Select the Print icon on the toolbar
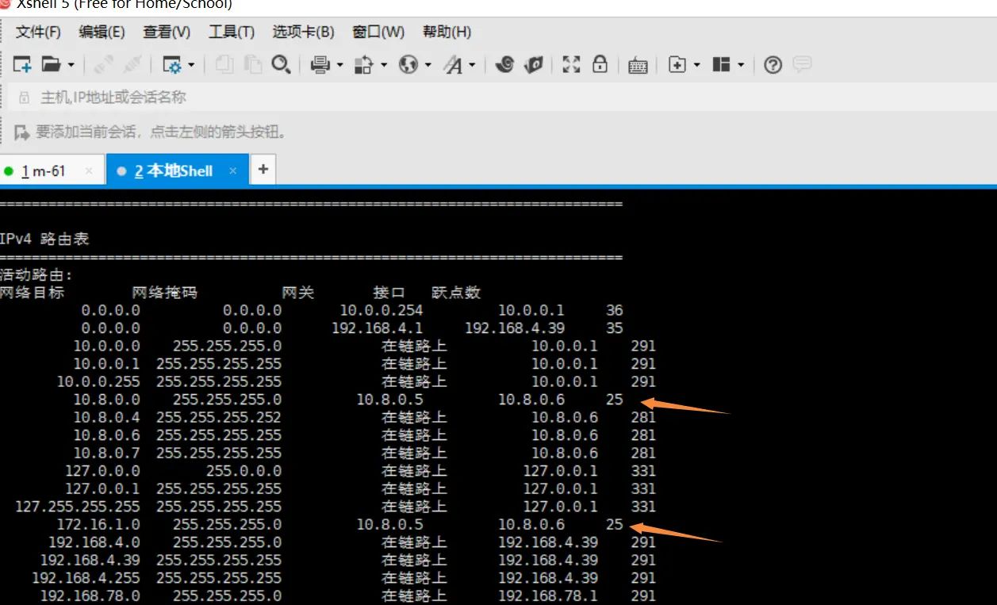The height and width of the screenshot is (605, 997). coord(320,65)
